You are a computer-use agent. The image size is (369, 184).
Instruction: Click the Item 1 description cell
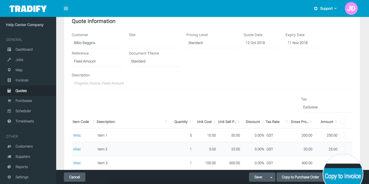pyautogui.click(x=102, y=135)
